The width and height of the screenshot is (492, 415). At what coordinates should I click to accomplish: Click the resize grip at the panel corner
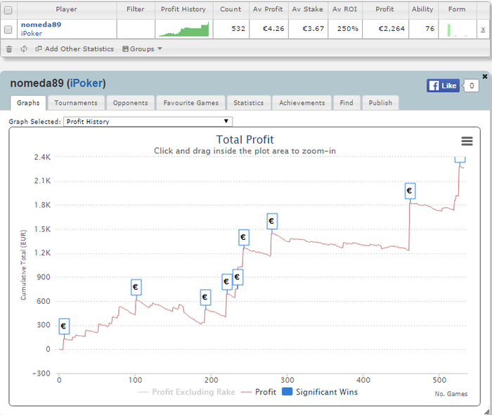487,411
